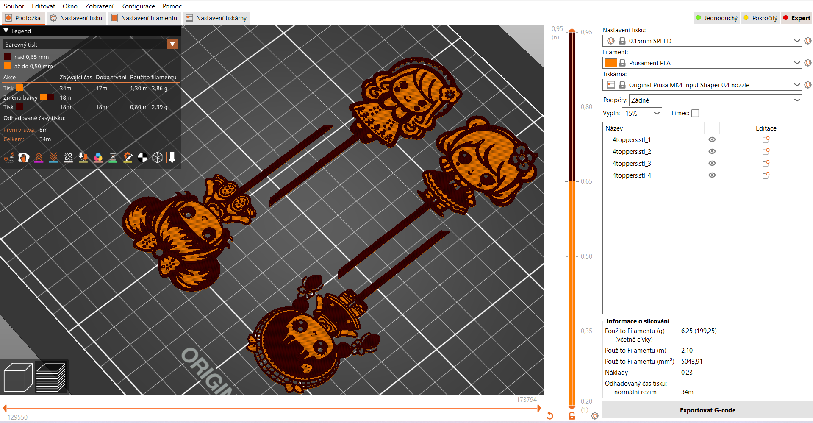Toggle tool marker nozzle icon

[x=172, y=158]
